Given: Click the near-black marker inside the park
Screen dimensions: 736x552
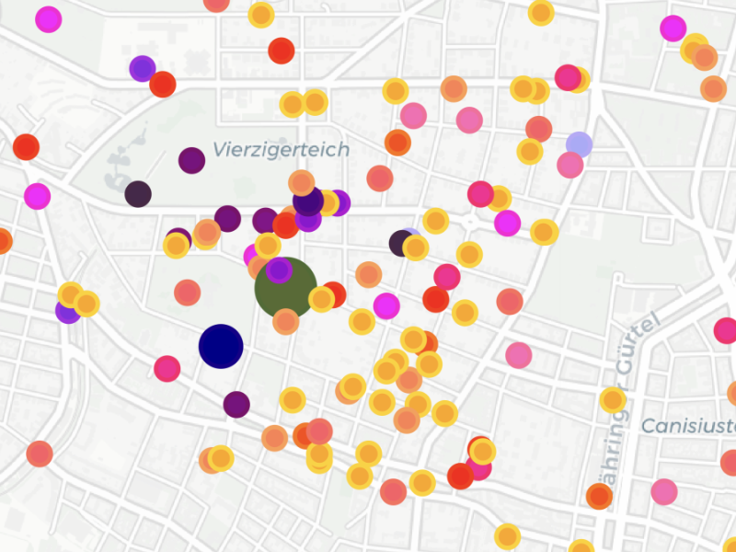Looking at the screenshot, I should (138, 194).
